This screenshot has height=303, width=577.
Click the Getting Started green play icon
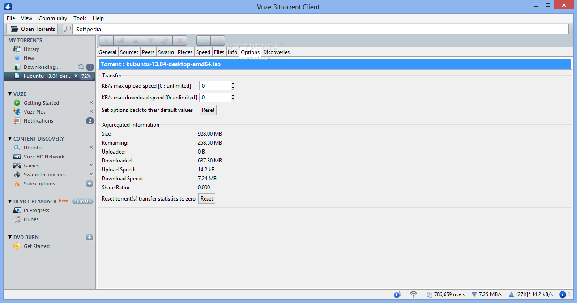click(17, 103)
